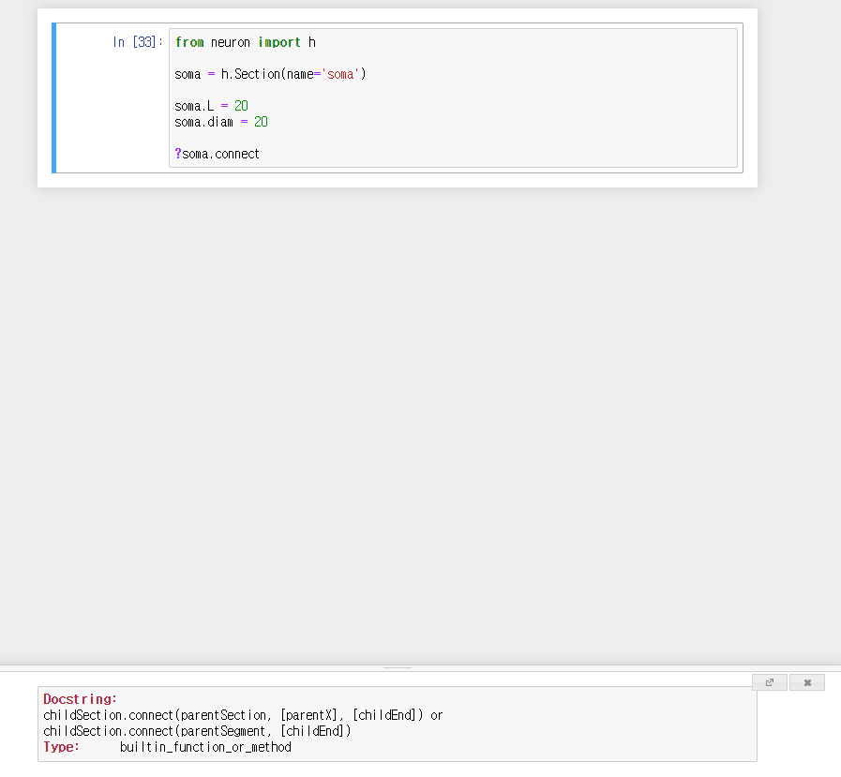The image size is (841, 777).
Task: Click the 'builtin_function_or_method' type text
Action: click(205, 747)
